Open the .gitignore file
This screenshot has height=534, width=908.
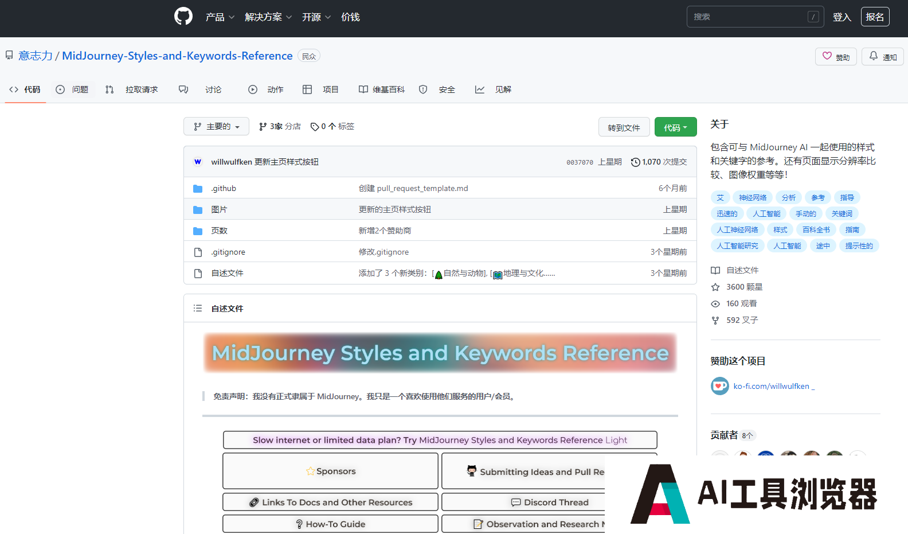(228, 252)
